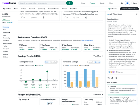Switch EPS chart to Normalized
Image resolution: width=140 pixels, height=105 pixels.
tap(53, 62)
